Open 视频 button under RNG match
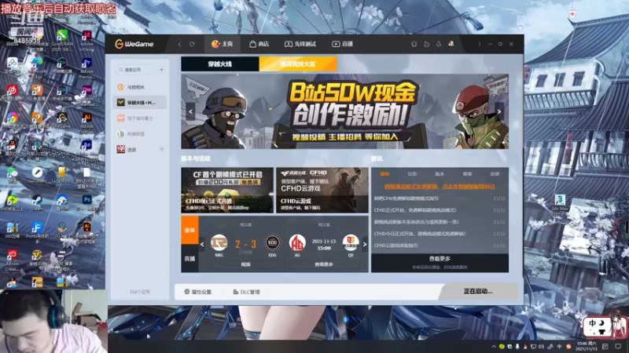629x353 pixels. [245, 264]
